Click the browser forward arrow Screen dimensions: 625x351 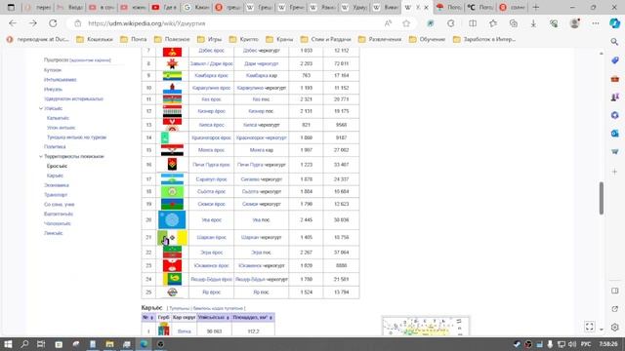coord(32,23)
